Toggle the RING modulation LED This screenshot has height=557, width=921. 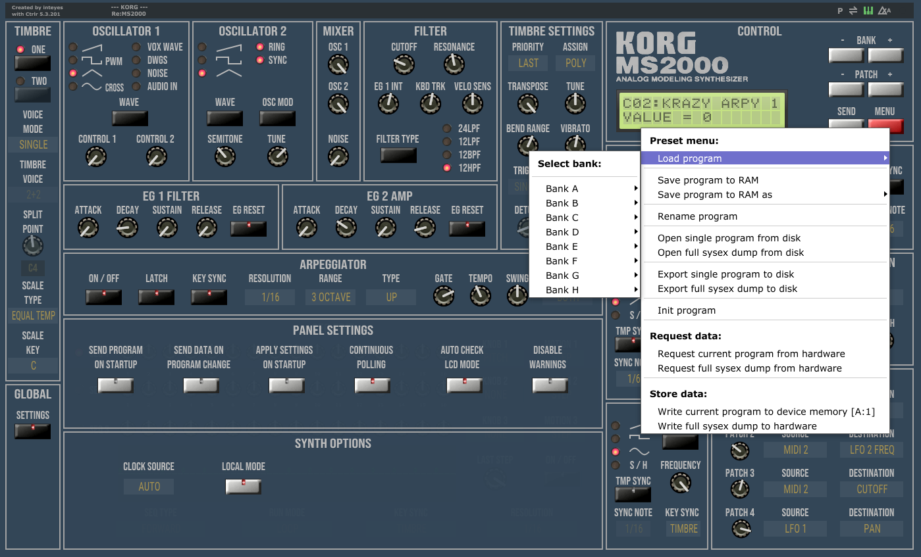tap(260, 47)
